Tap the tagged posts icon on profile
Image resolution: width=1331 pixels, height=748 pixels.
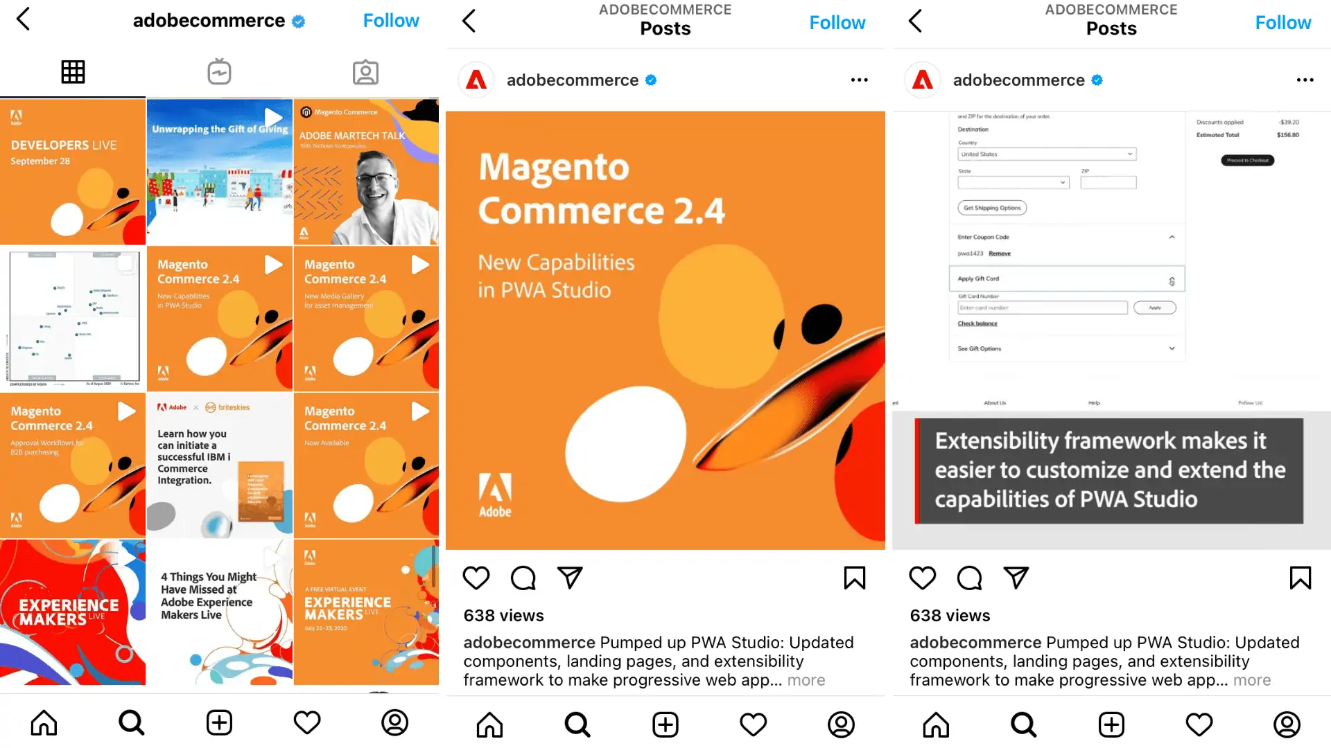point(364,71)
